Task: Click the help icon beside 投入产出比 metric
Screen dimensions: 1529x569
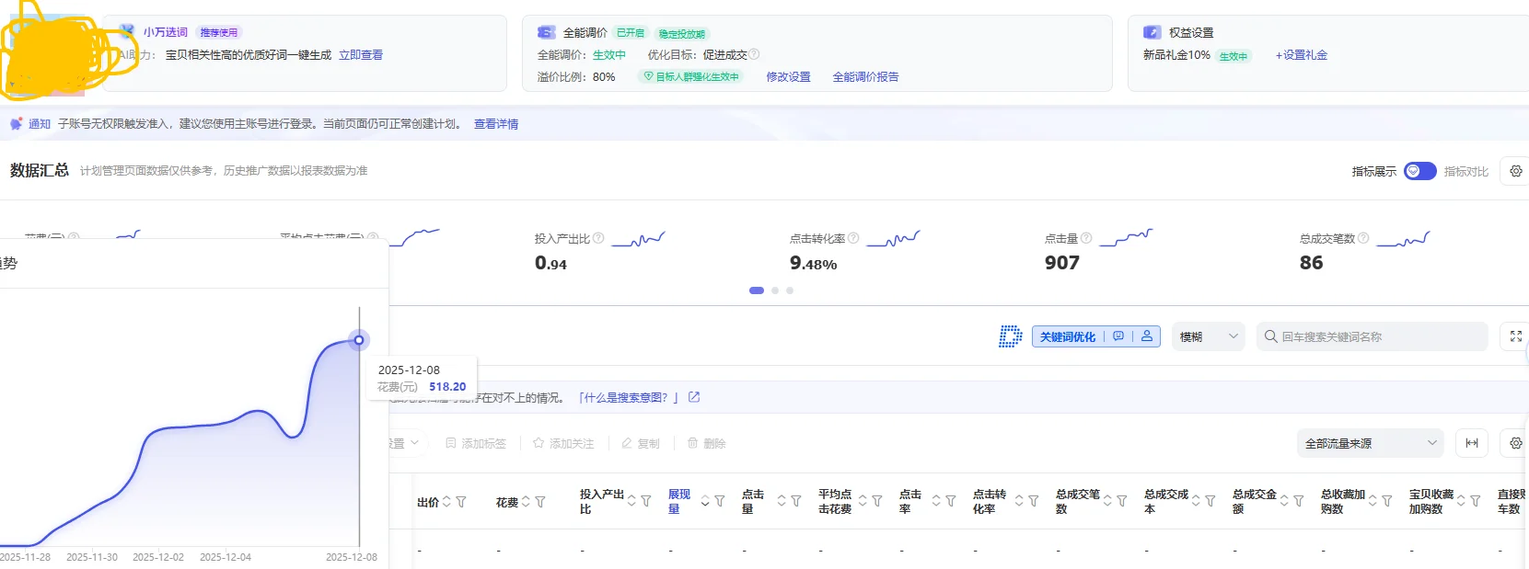Action: click(x=598, y=238)
